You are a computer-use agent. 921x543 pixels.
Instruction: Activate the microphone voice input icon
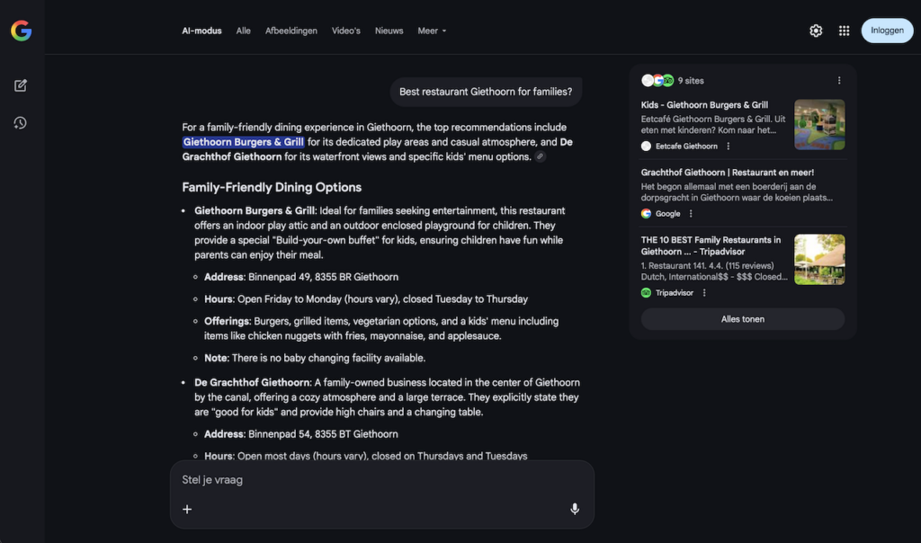pyautogui.click(x=575, y=509)
